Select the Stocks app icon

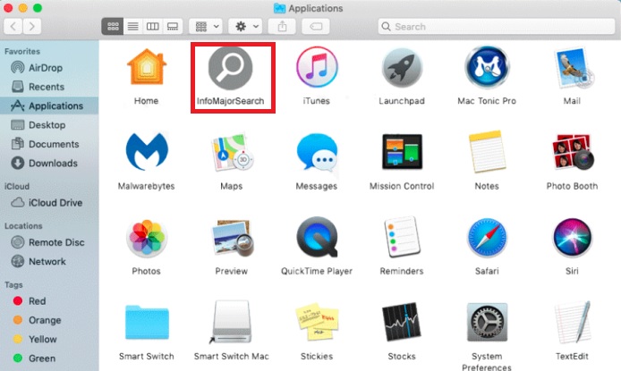402,322
